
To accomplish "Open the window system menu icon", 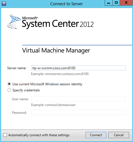I will tap(4, 4).
